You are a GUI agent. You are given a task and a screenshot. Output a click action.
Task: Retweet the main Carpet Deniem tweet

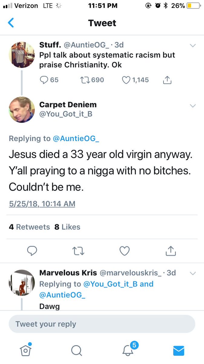coord(79,251)
